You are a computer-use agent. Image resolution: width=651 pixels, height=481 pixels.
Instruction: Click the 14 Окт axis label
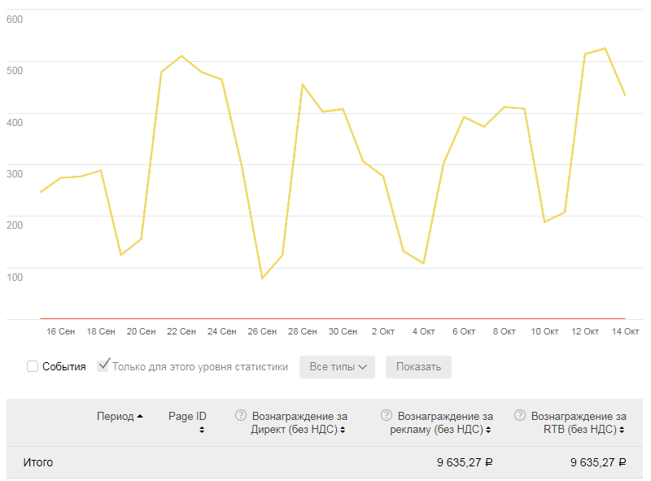pyautogui.click(x=625, y=331)
